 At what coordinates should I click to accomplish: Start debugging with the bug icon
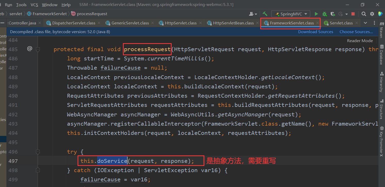(324, 14)
